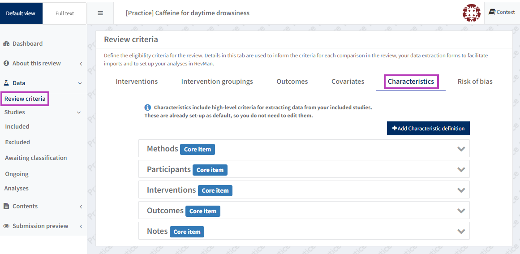This screenshot has width=520, height=254.
Task: Expand the Methods core item chevron
Action: [461, 149]
